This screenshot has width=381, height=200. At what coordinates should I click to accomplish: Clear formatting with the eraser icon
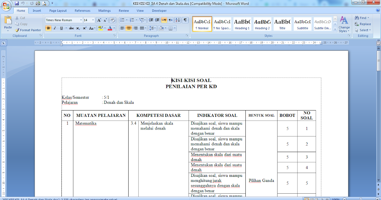[113, 20]
